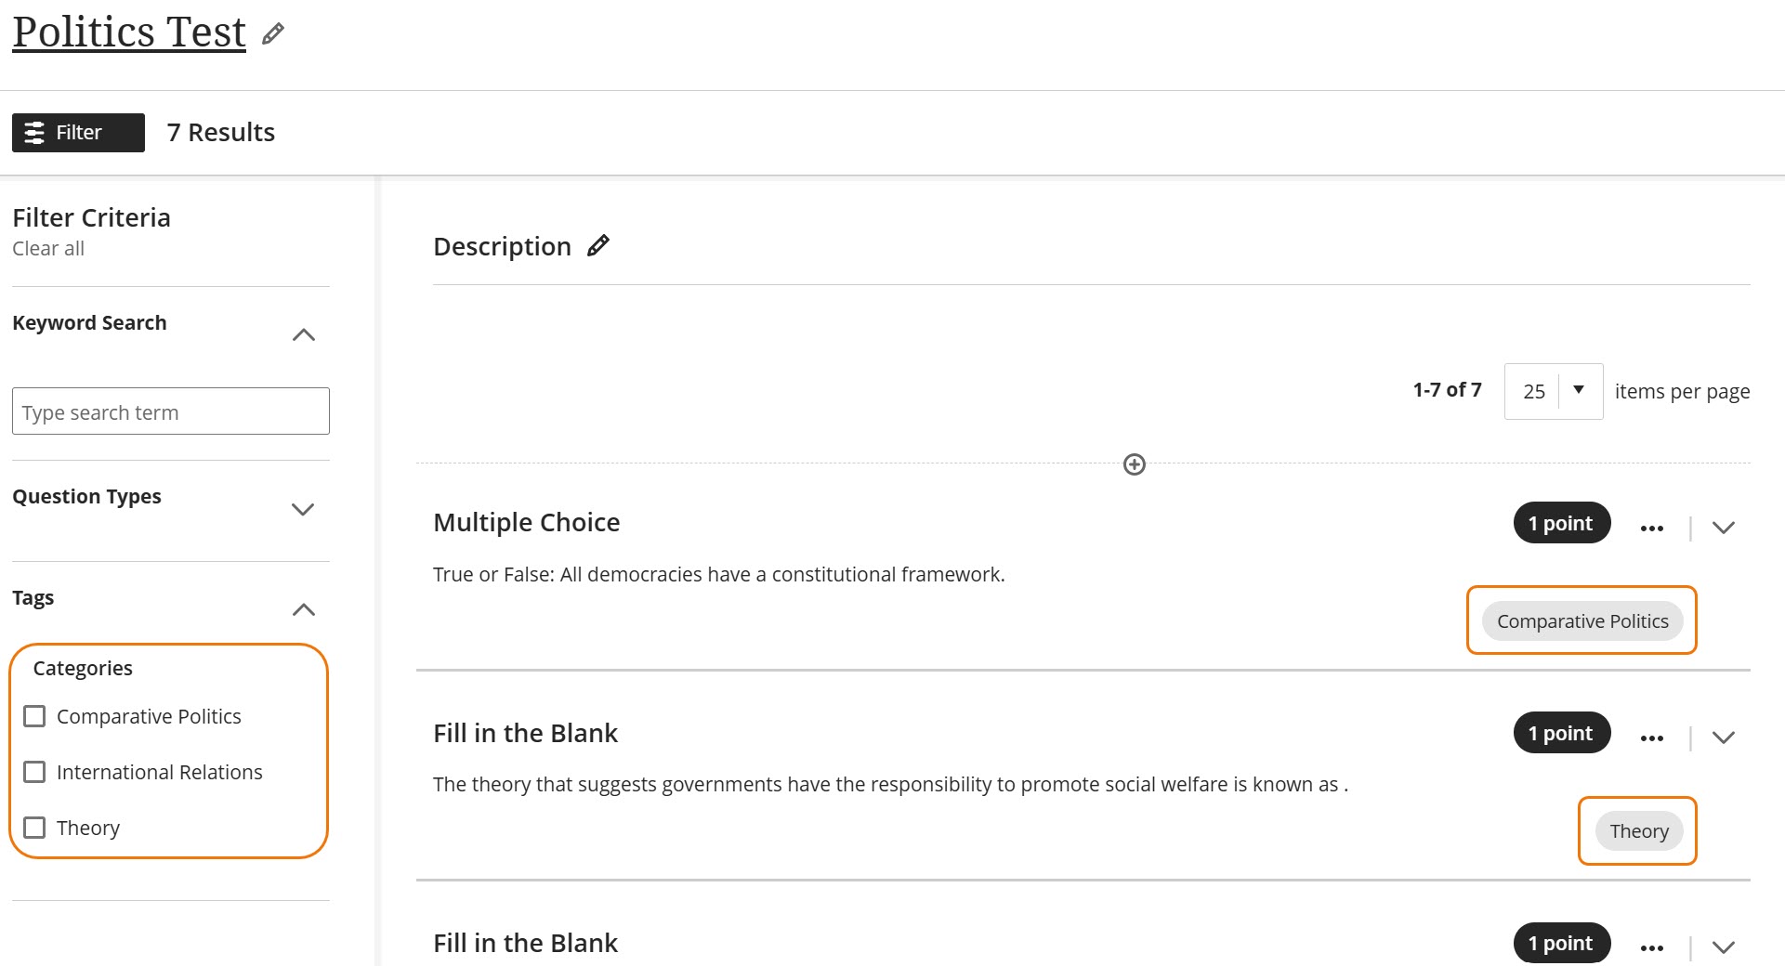This screenshot has width=1785, height=966.
Task: Open the ellipsis menu for the second Fill in the Blank question
Action: [x=1652, y=946]
